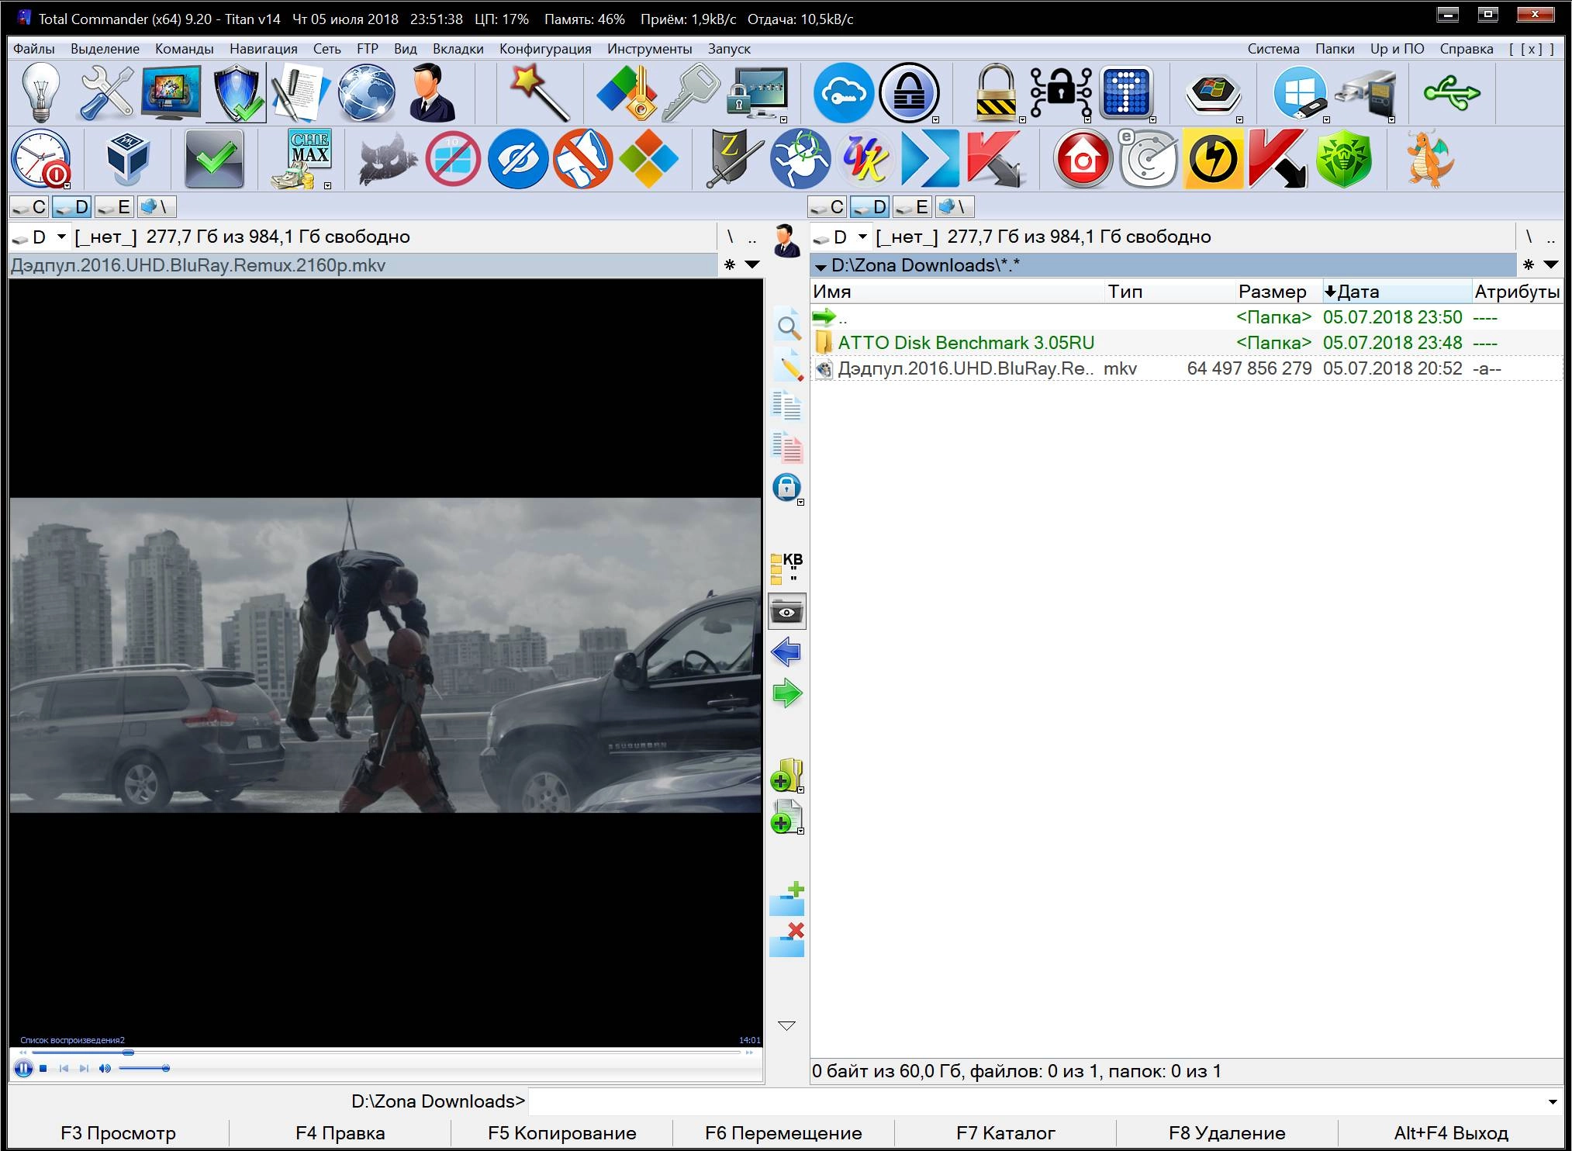Open the Инструменты menu

(x=650, y=49)
